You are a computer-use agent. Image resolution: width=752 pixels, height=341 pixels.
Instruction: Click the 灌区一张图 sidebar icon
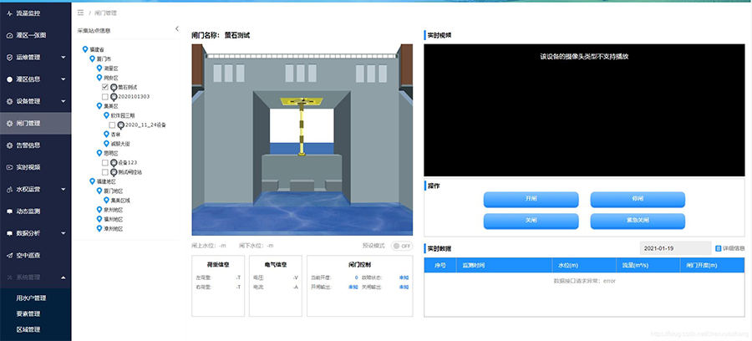9,35
